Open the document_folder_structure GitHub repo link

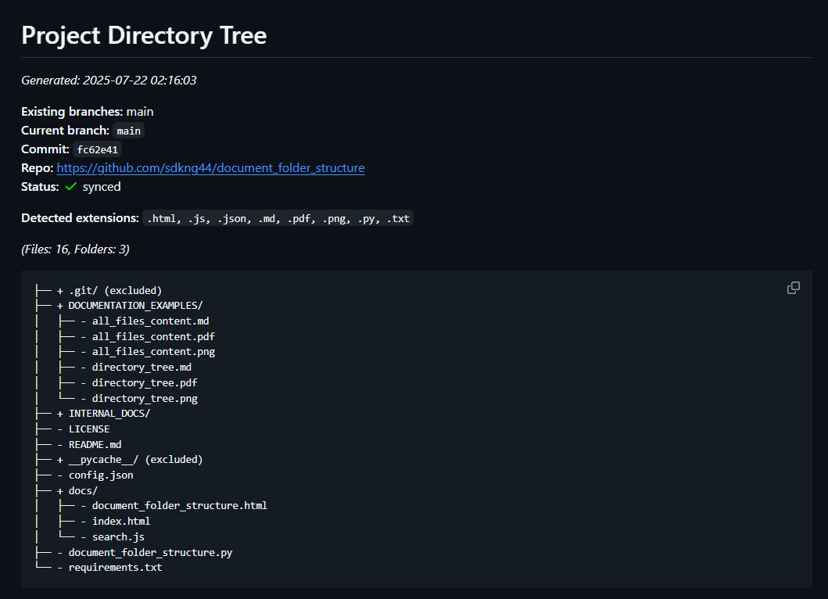tap(210, 168)
